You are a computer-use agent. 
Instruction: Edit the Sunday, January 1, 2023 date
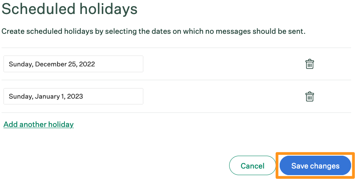pos(73,96)
